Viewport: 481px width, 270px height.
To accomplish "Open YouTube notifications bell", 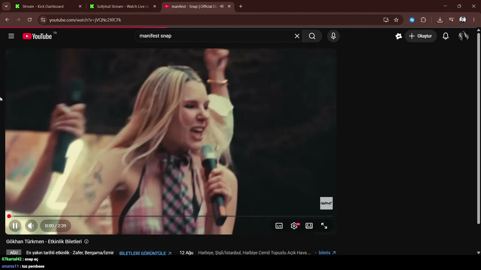I will point(445,36).
